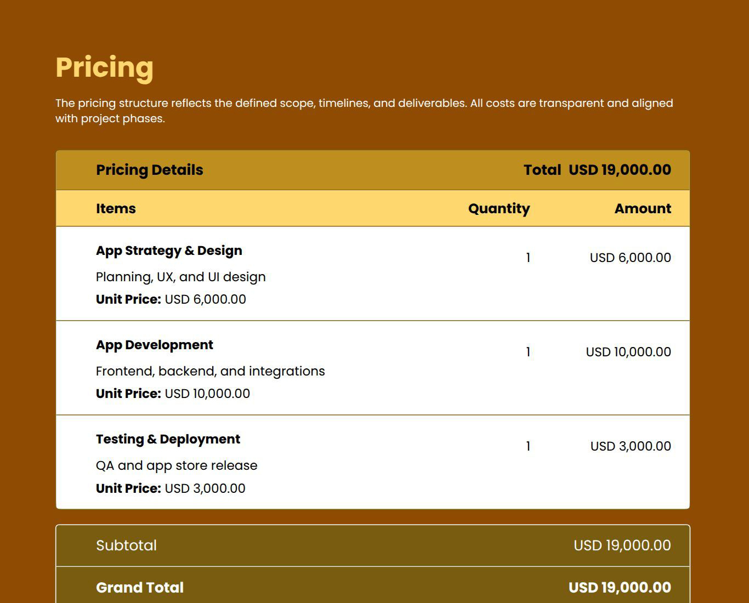Click the Grand Total USD 19,000.00 value

tap(619, 588)
